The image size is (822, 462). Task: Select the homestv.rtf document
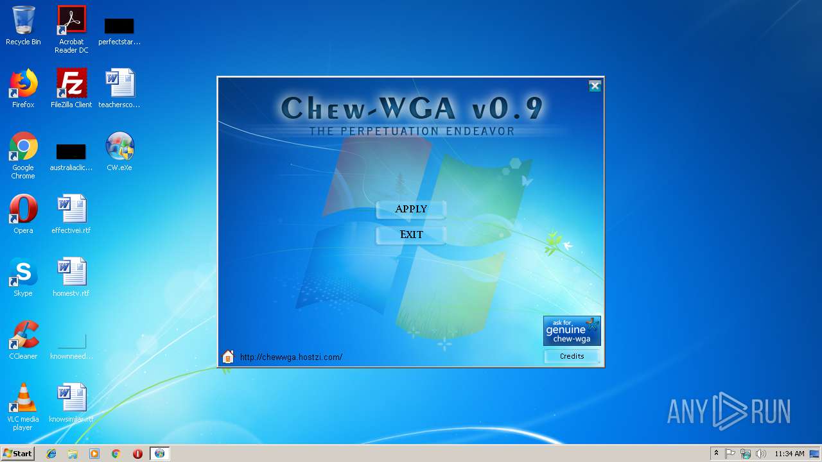point(71,277)
